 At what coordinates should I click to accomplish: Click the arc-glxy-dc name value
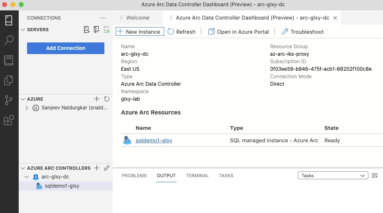click(135, 54)
